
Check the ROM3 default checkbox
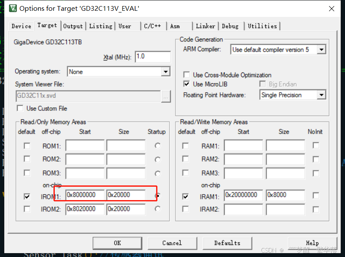pyautogui.click(x=27, y=173)
